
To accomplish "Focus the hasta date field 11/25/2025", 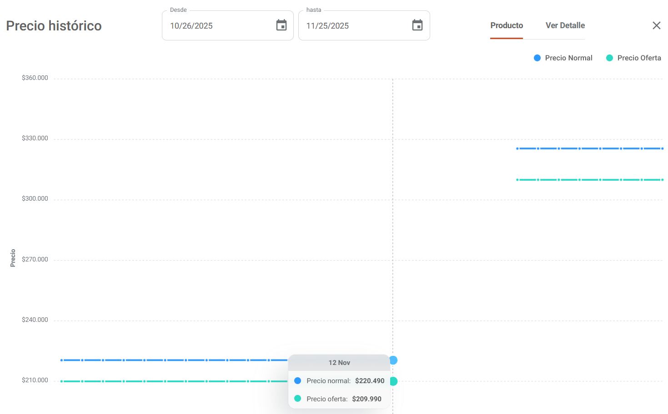I will click(355, 26).
